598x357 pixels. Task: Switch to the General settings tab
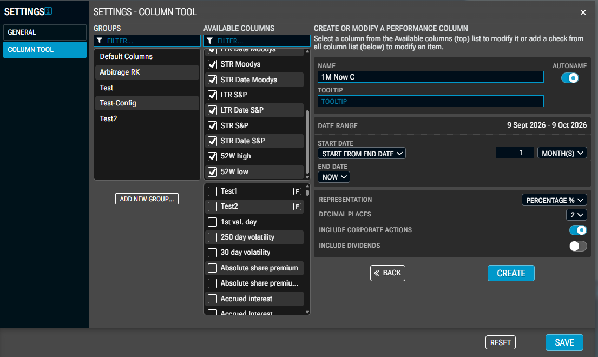coord(44,32)
